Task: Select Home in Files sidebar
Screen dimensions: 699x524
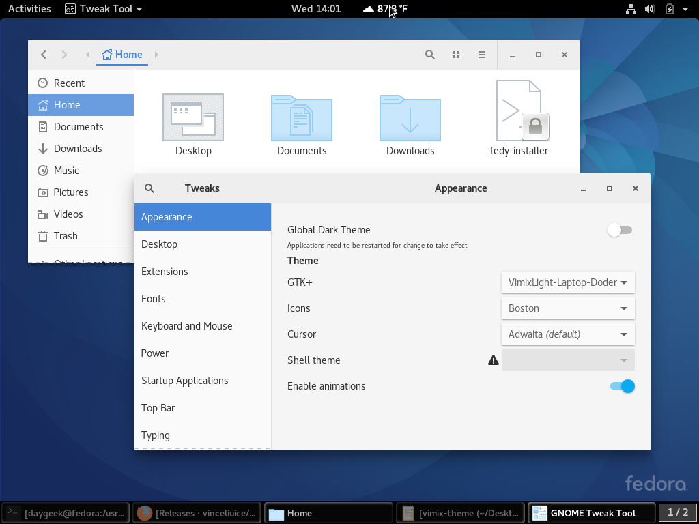Action: pyautogui.click(x=81, y=104)
